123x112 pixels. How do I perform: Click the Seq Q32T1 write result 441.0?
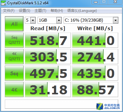(95, 40)
